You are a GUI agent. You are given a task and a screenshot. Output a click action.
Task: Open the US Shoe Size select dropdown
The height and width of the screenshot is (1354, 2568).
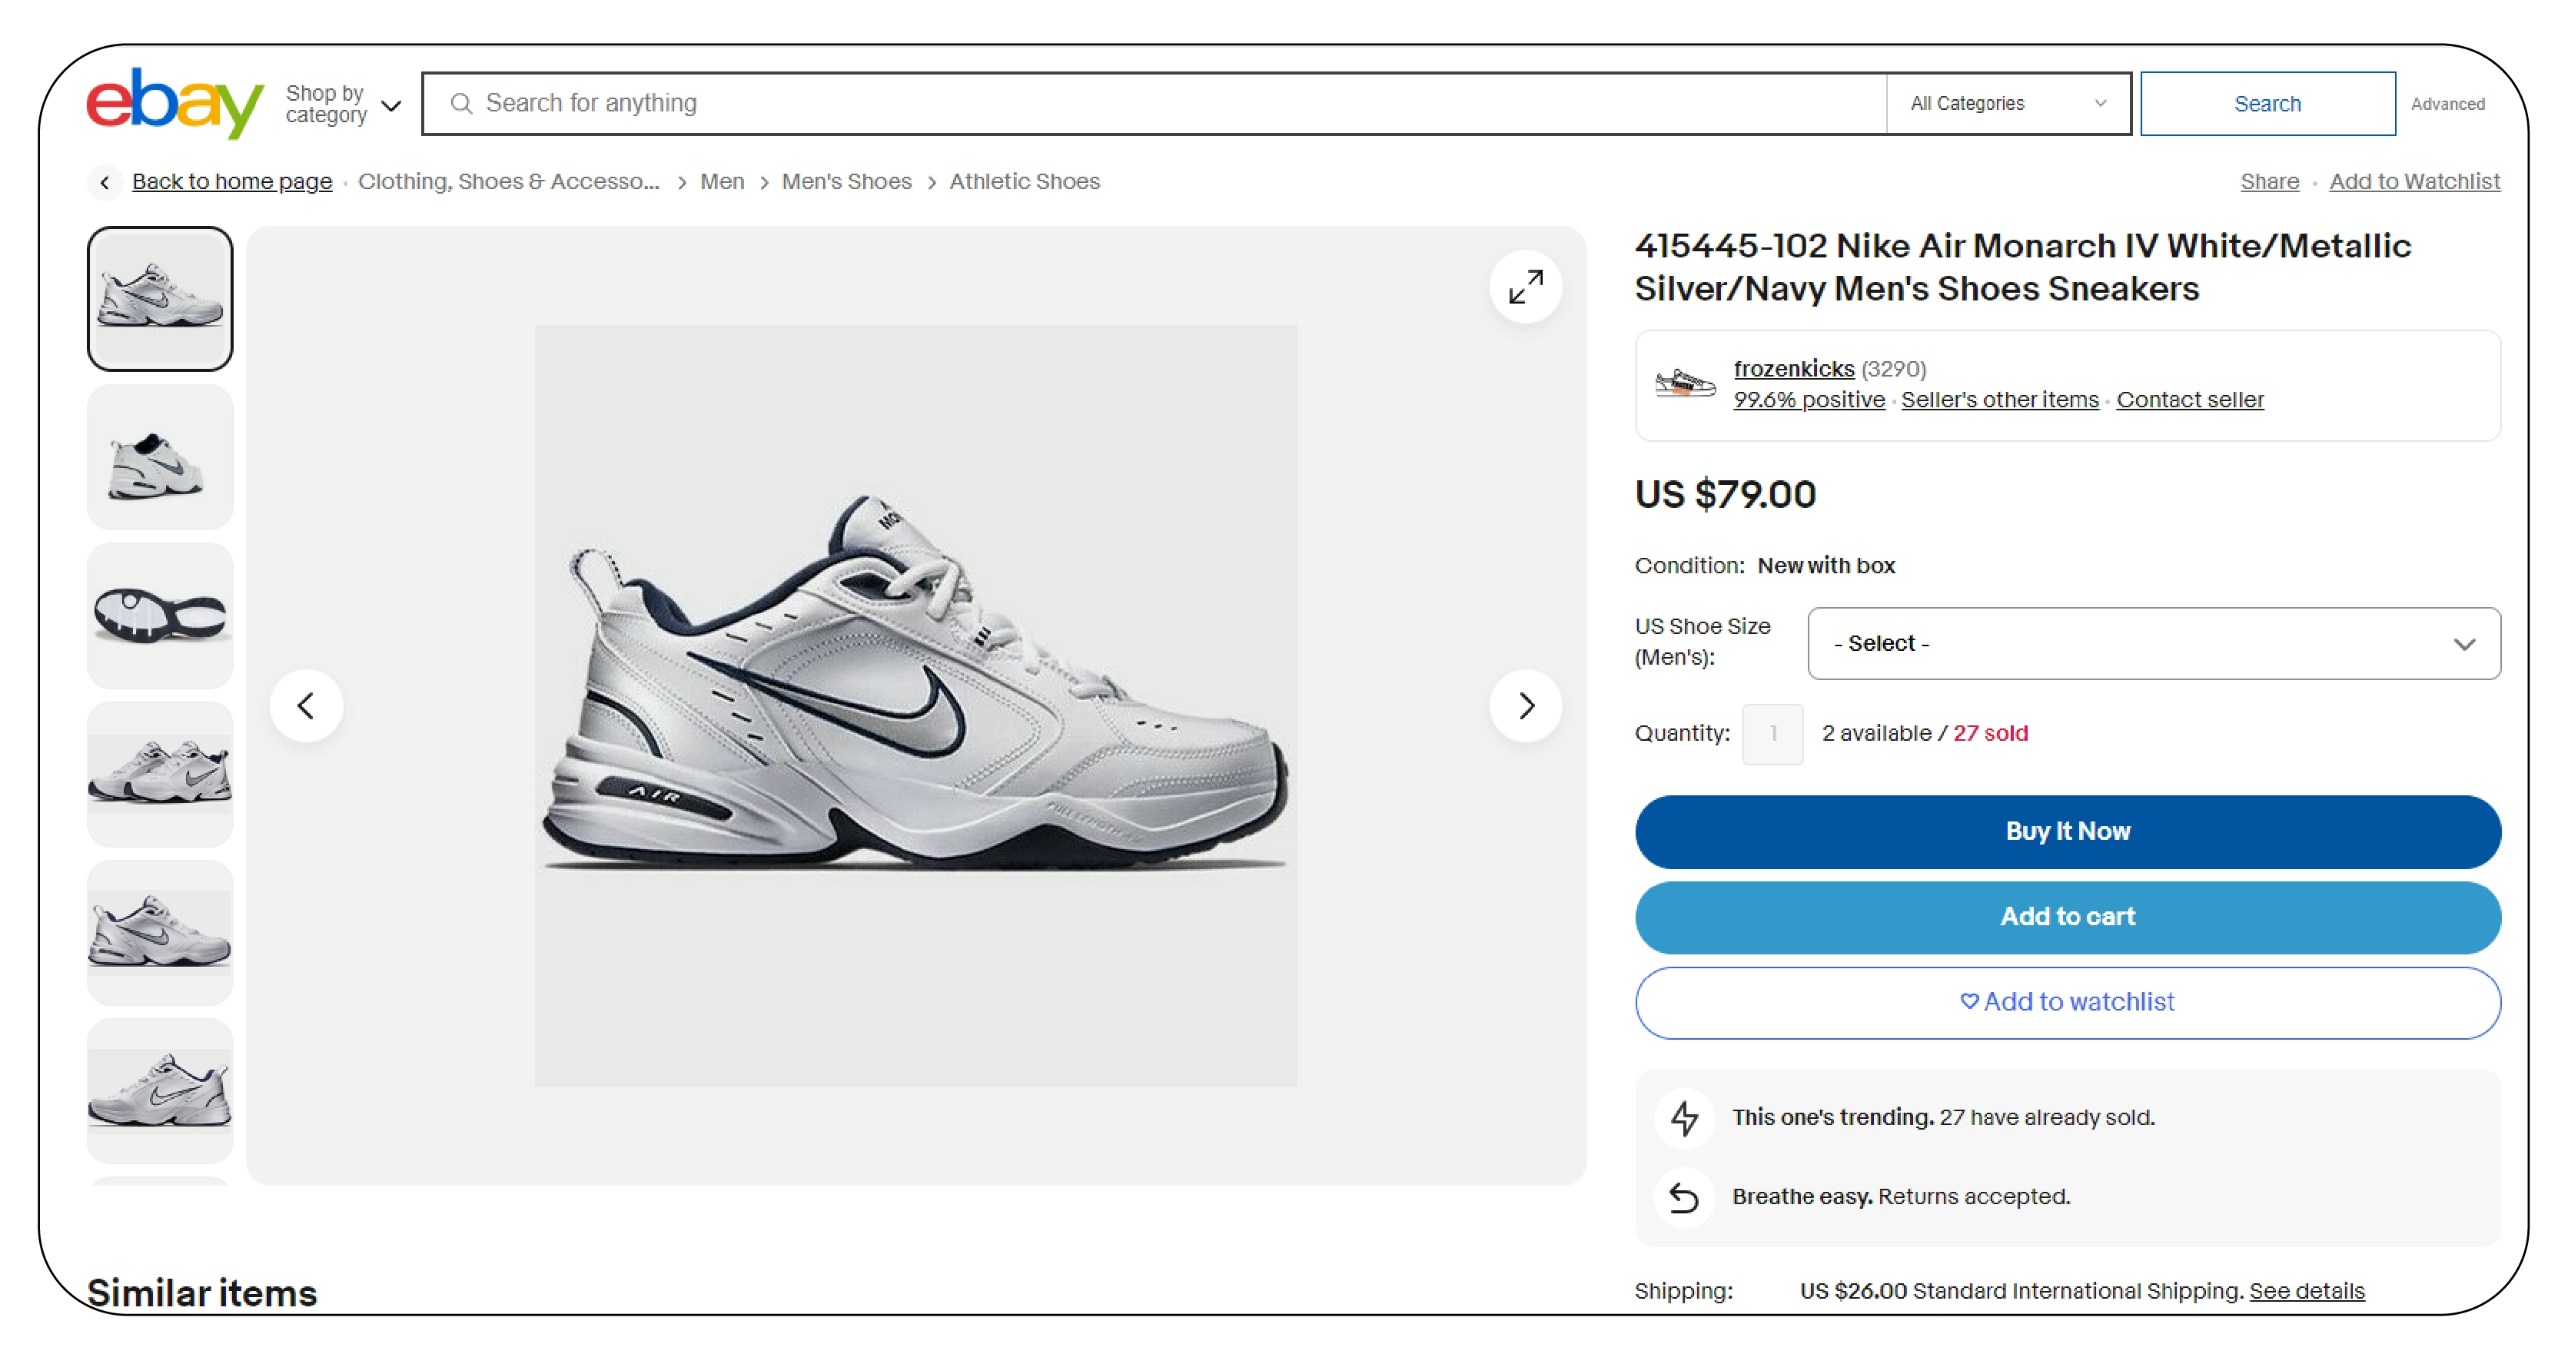pyautogui.click(x=2153, y=644)
